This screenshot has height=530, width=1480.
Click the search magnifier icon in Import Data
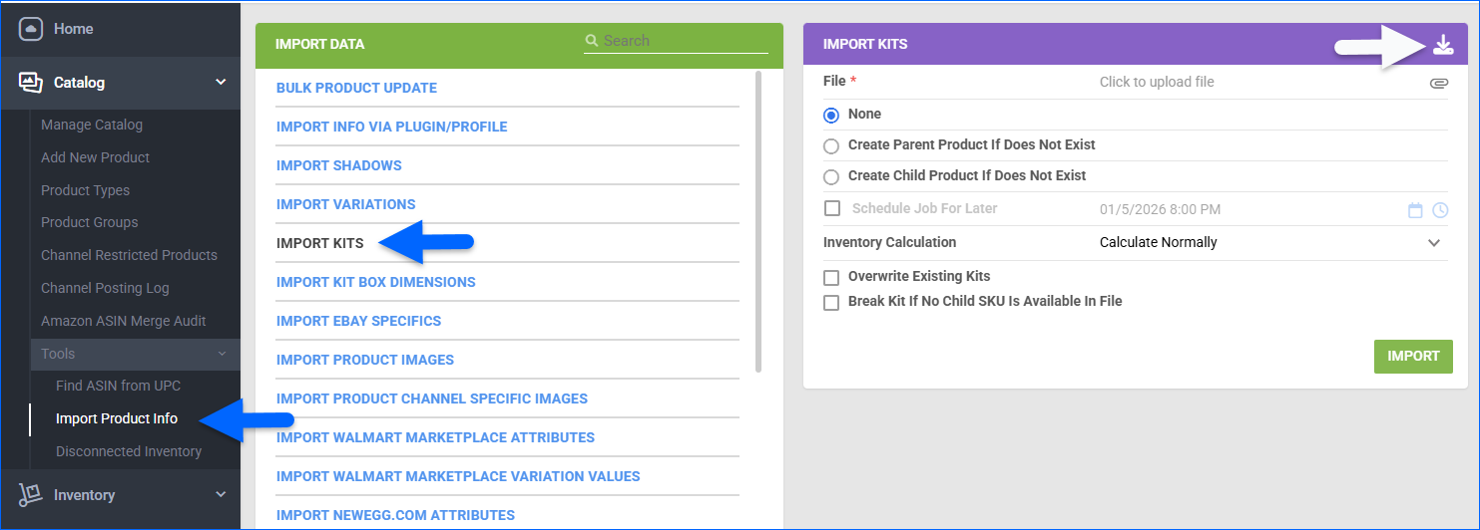click(592, 41)
